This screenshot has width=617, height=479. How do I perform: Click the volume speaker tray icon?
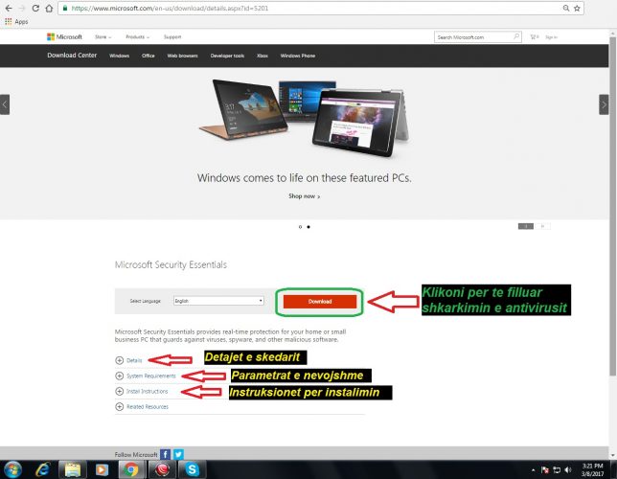[568, 470]
